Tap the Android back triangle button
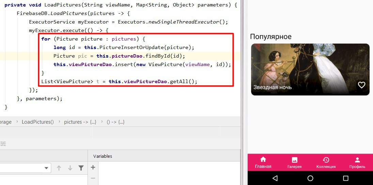 click(275, 178)
